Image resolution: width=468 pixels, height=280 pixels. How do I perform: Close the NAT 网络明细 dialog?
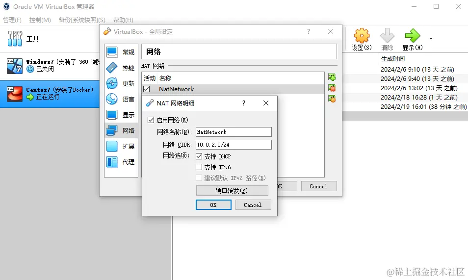(x=266, y=103)
